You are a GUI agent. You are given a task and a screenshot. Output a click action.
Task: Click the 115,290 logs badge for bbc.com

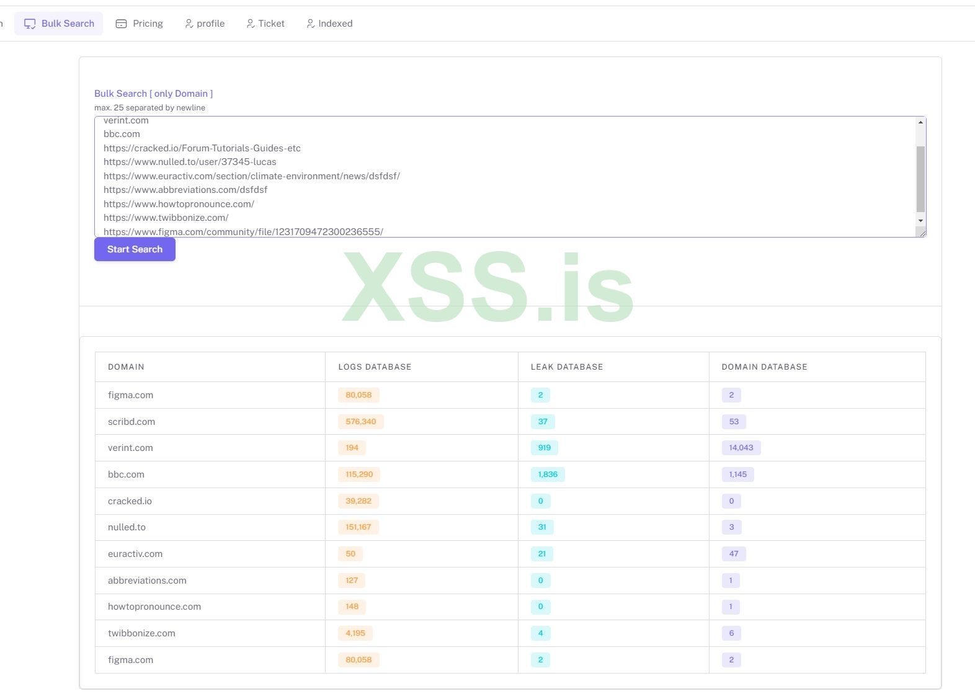pos(359,474)
